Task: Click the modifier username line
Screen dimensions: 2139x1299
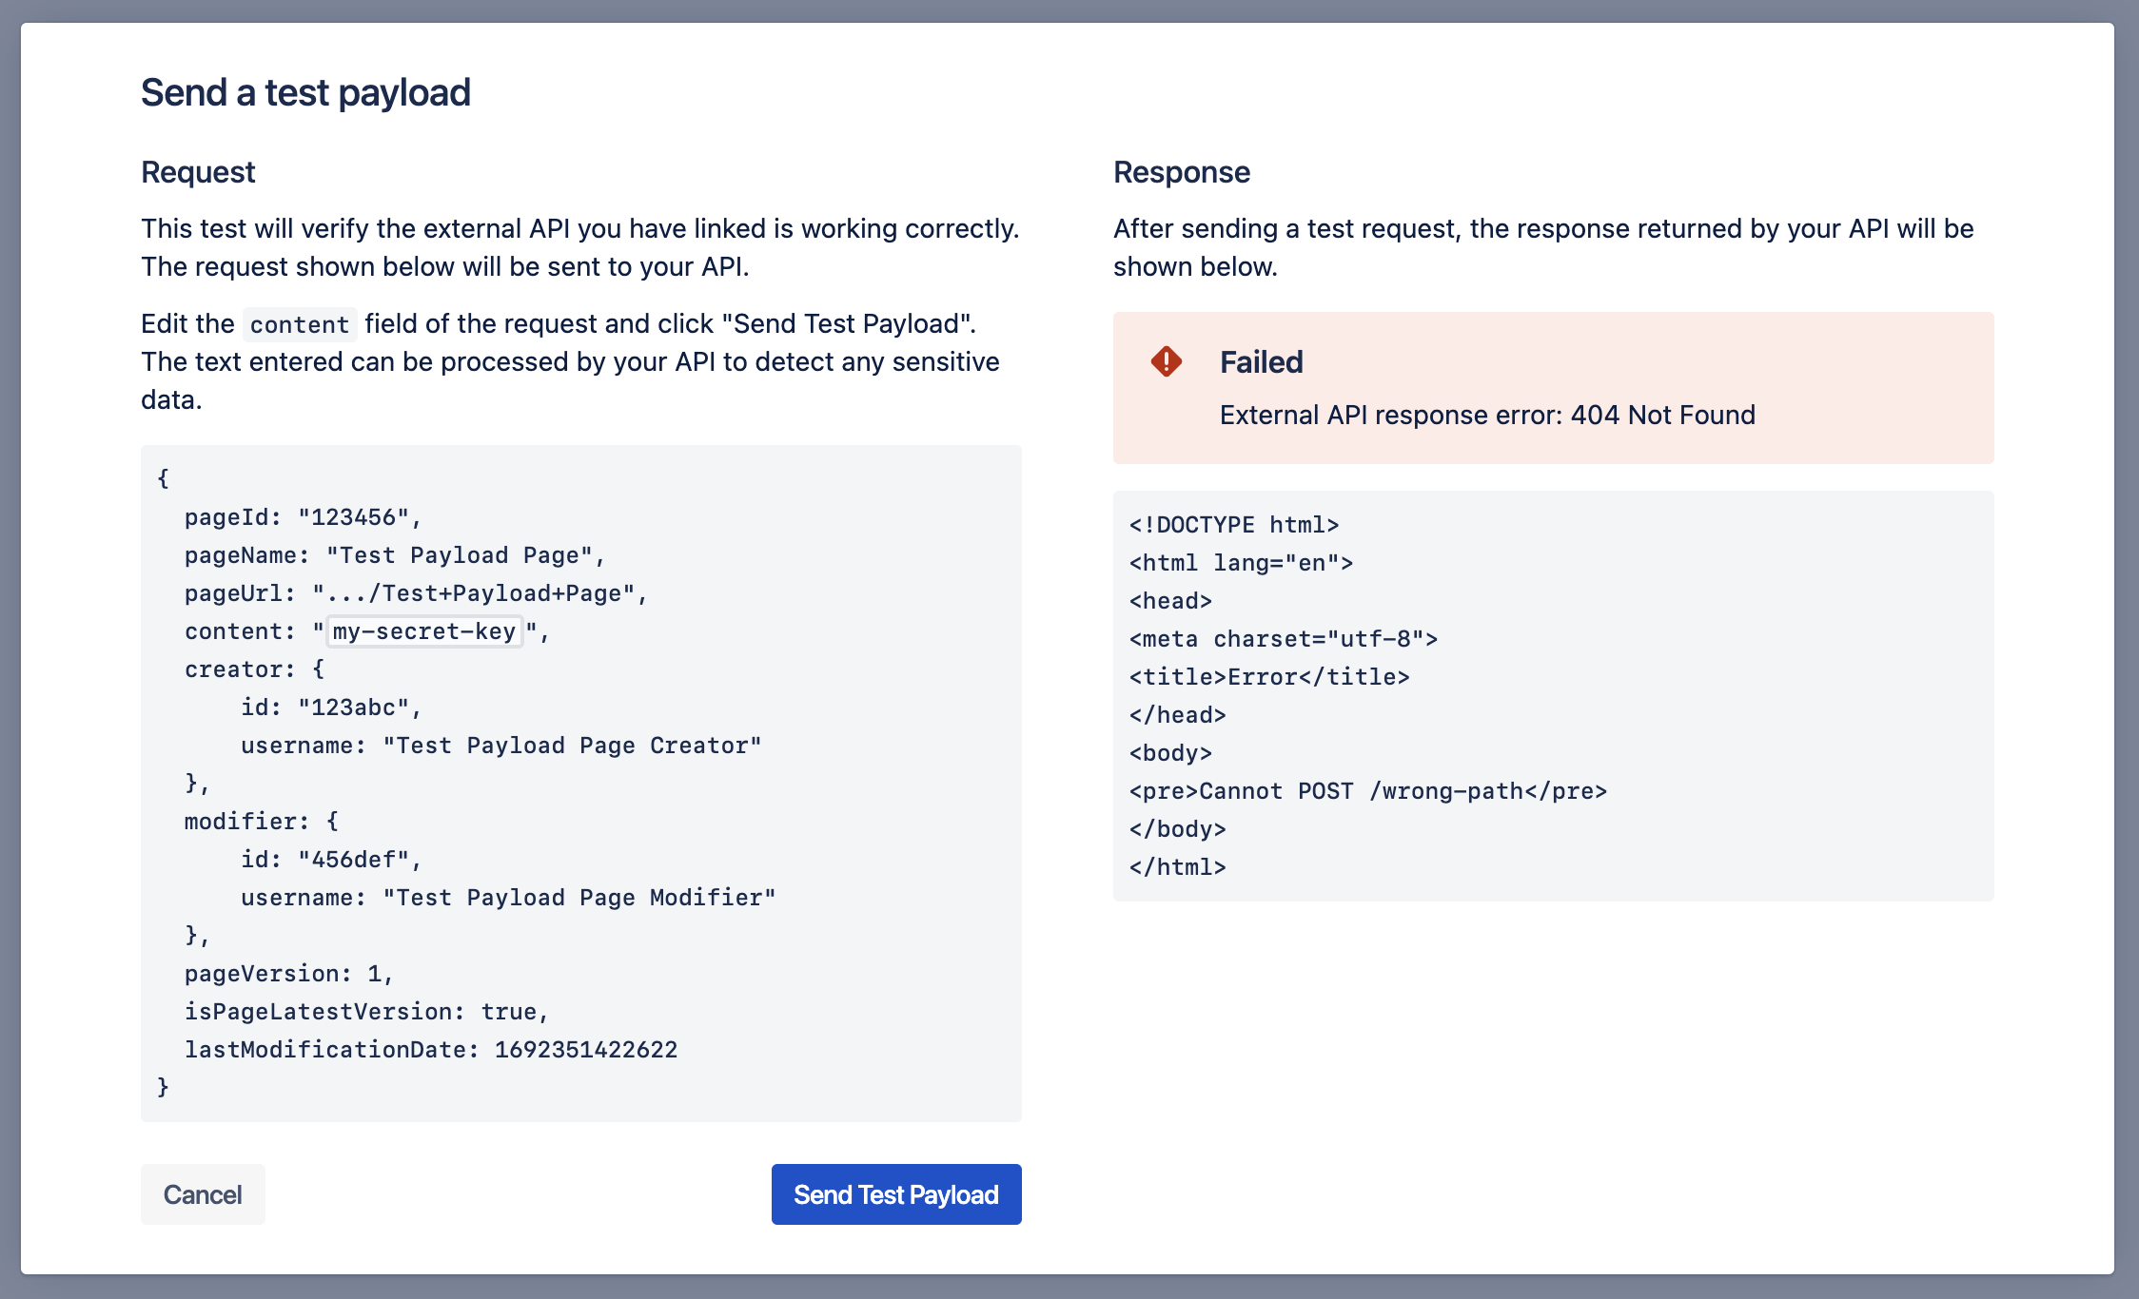Action: coord(508,898)
